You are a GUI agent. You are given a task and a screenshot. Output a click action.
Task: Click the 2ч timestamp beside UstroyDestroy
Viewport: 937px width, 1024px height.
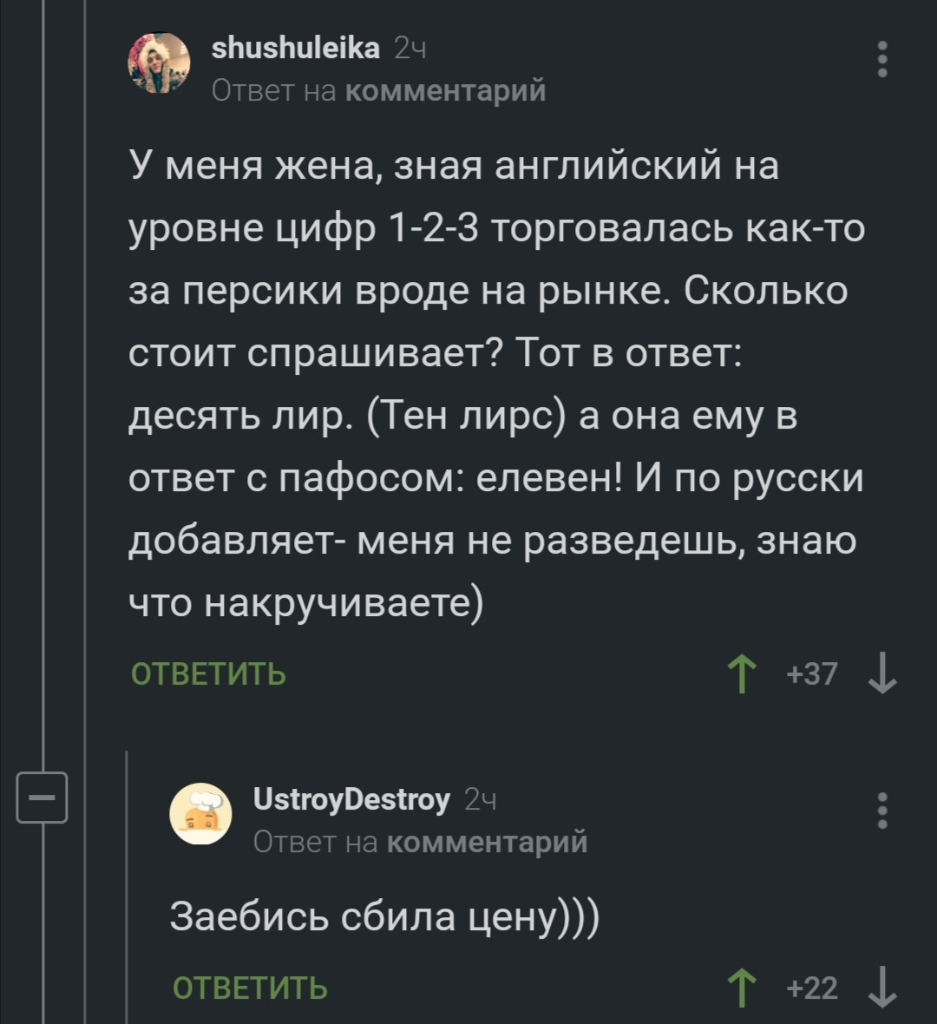click(x=481, y=800)
